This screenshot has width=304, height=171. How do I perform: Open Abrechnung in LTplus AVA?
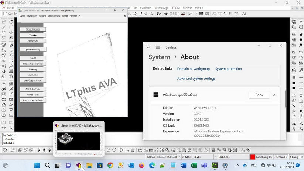33,41
